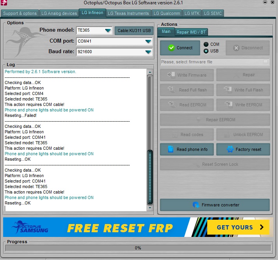The height and width of the screenshot is (260, 278).
Task: Click the 0% progress bar
Action: (138, 248)
